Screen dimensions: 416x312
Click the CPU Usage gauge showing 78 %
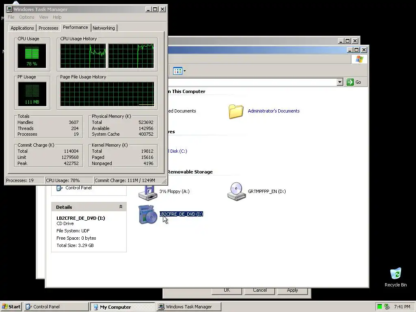tap(32, 56)
